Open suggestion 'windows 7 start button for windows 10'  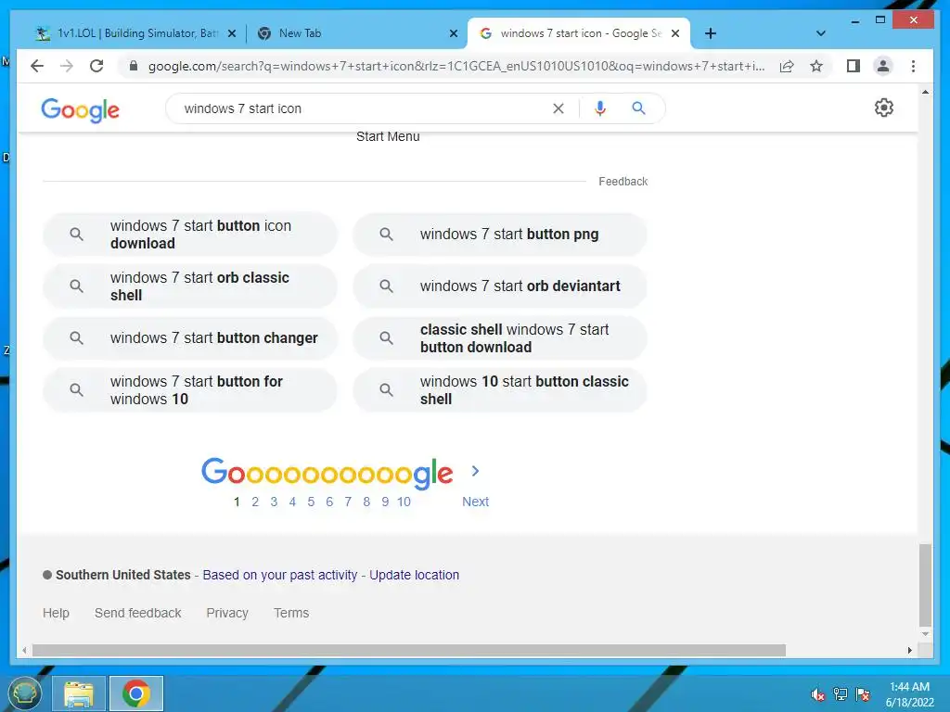pos(190,390)
